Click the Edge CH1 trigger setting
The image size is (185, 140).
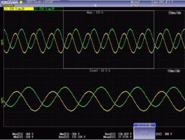coord(162,2)
